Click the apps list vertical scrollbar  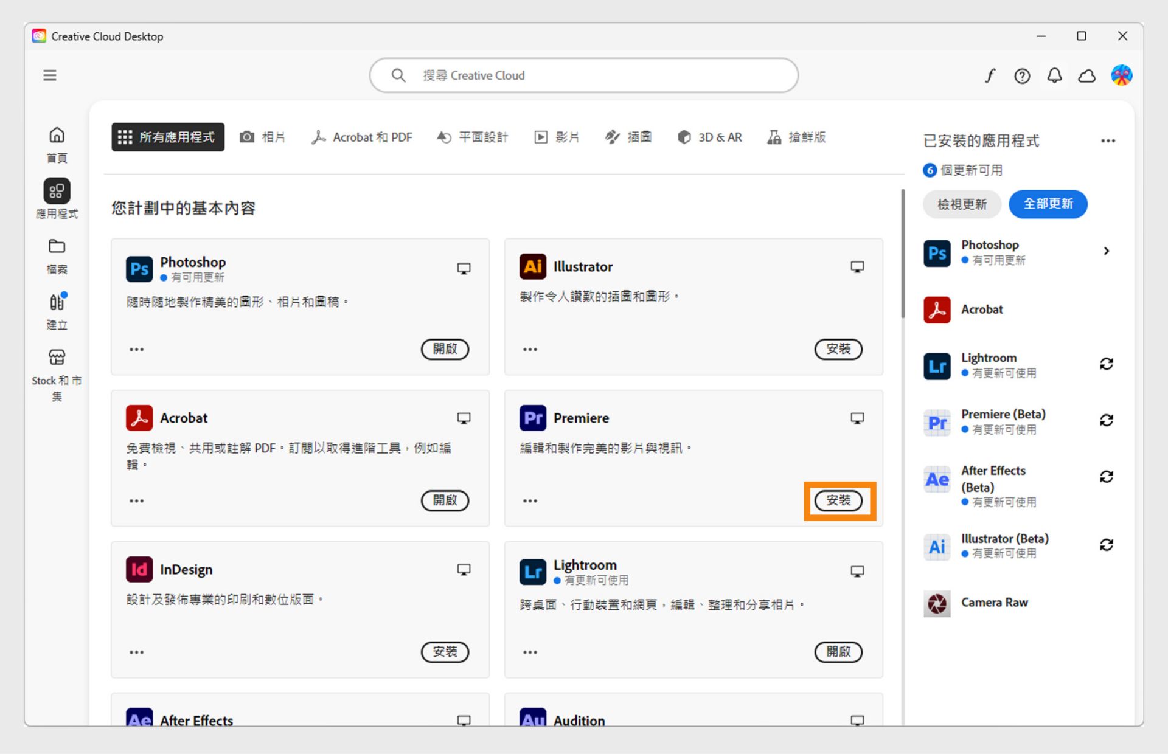[903, 254]
